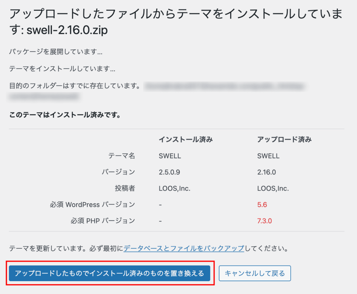Select the bold このテーマはインストール済みです notice
This screenshot has height=294, width=357.
(x=65, y=115)
